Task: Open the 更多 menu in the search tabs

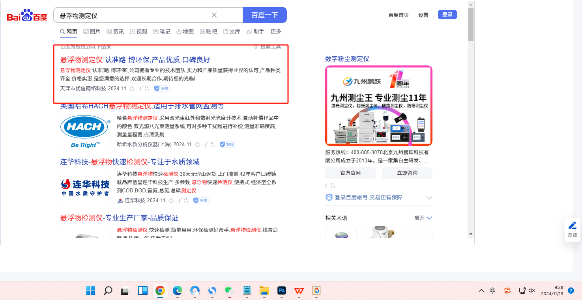Action: 276,32
